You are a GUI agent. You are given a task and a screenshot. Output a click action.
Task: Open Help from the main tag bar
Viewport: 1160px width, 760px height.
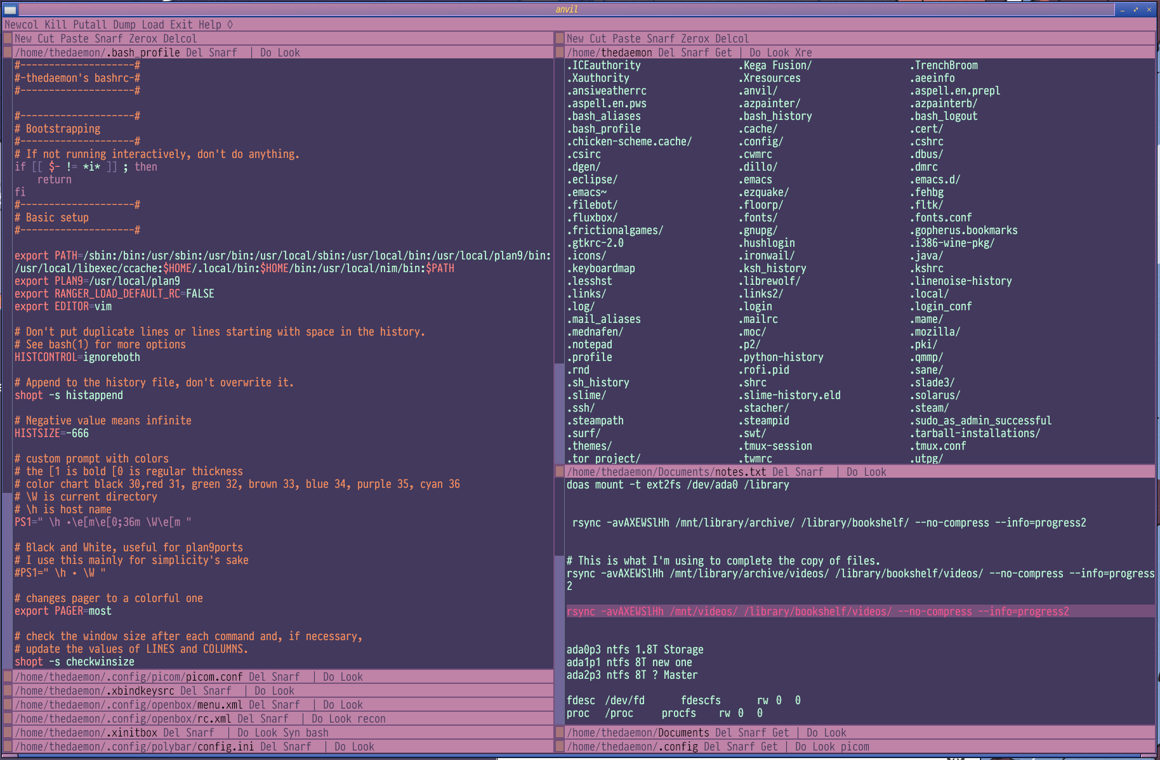pos(211,25)
